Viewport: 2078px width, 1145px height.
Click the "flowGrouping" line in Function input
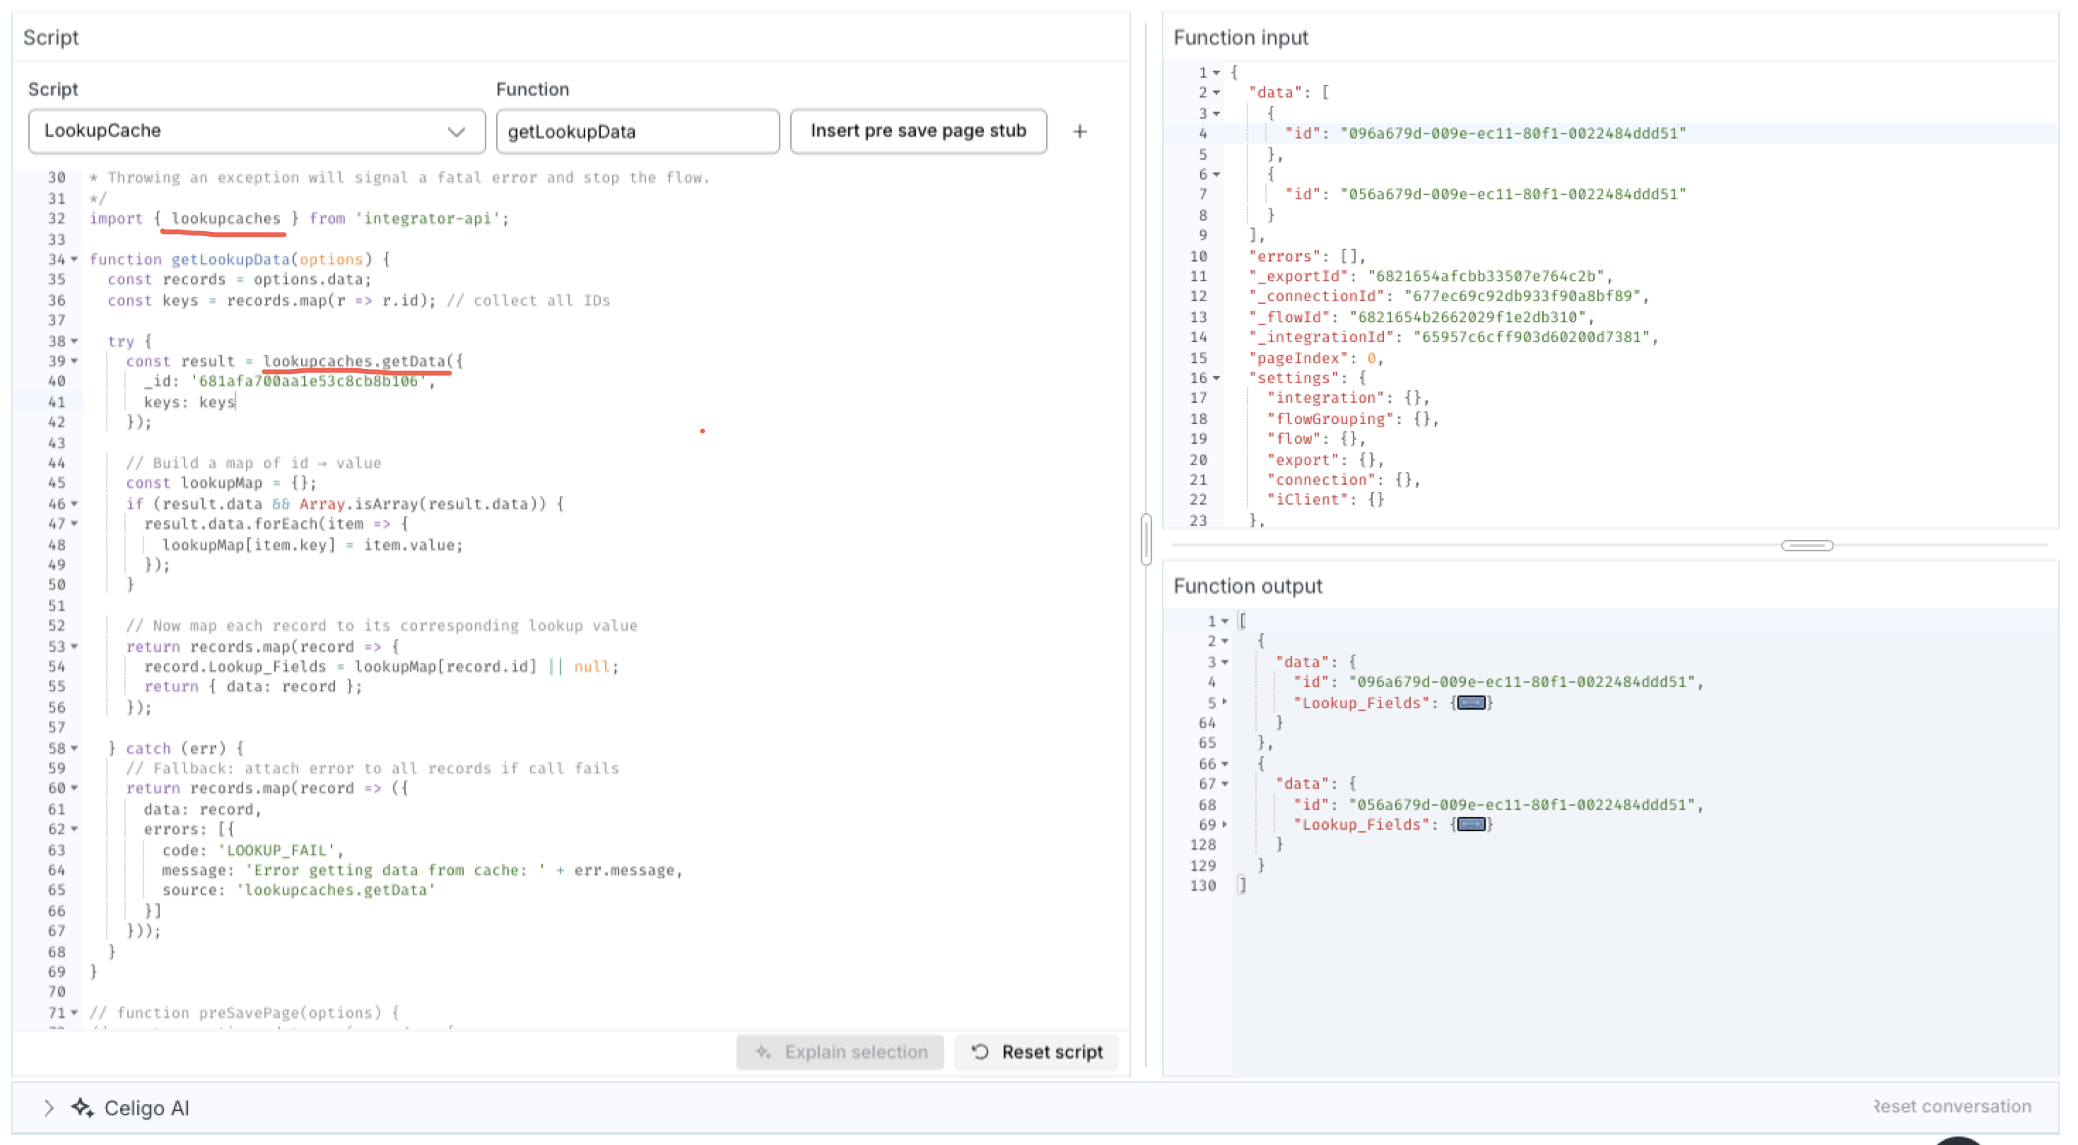1353,420
